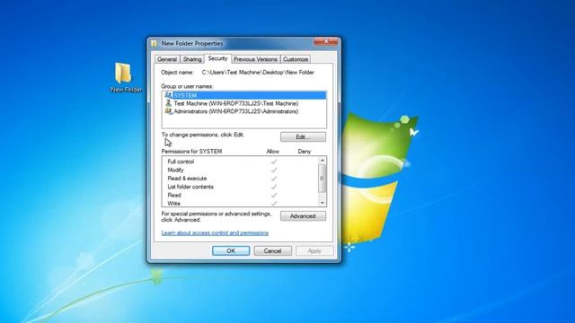This screenshot has width=575, height=323.
Task: Confirm with the OK button
Action: pyautogui.click(x=231, y=251)
